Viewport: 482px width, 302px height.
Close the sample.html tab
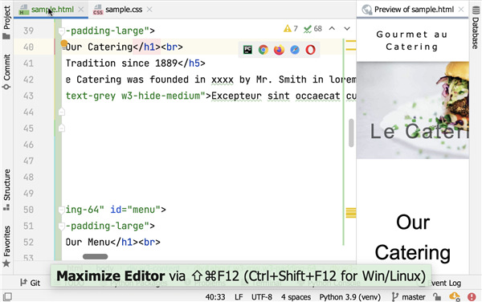81,10
